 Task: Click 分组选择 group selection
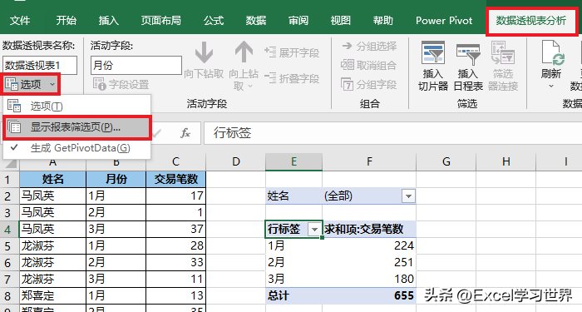(369, 46)
